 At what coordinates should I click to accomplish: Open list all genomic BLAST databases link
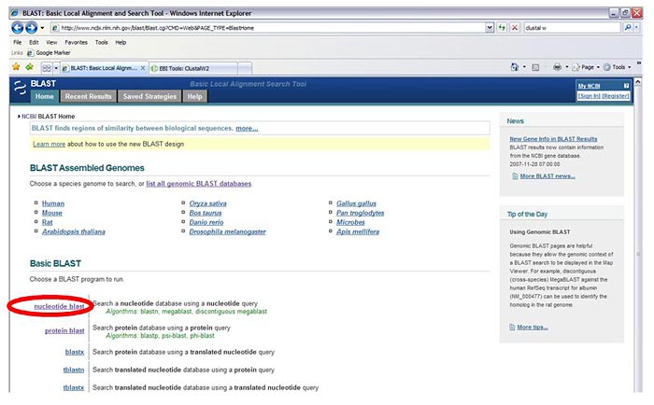198,184
